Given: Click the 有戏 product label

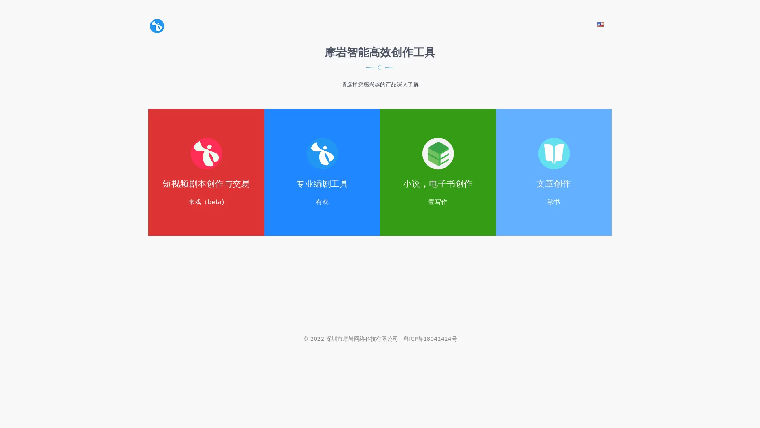Looking at the screenshot, I should coord(322,202).
